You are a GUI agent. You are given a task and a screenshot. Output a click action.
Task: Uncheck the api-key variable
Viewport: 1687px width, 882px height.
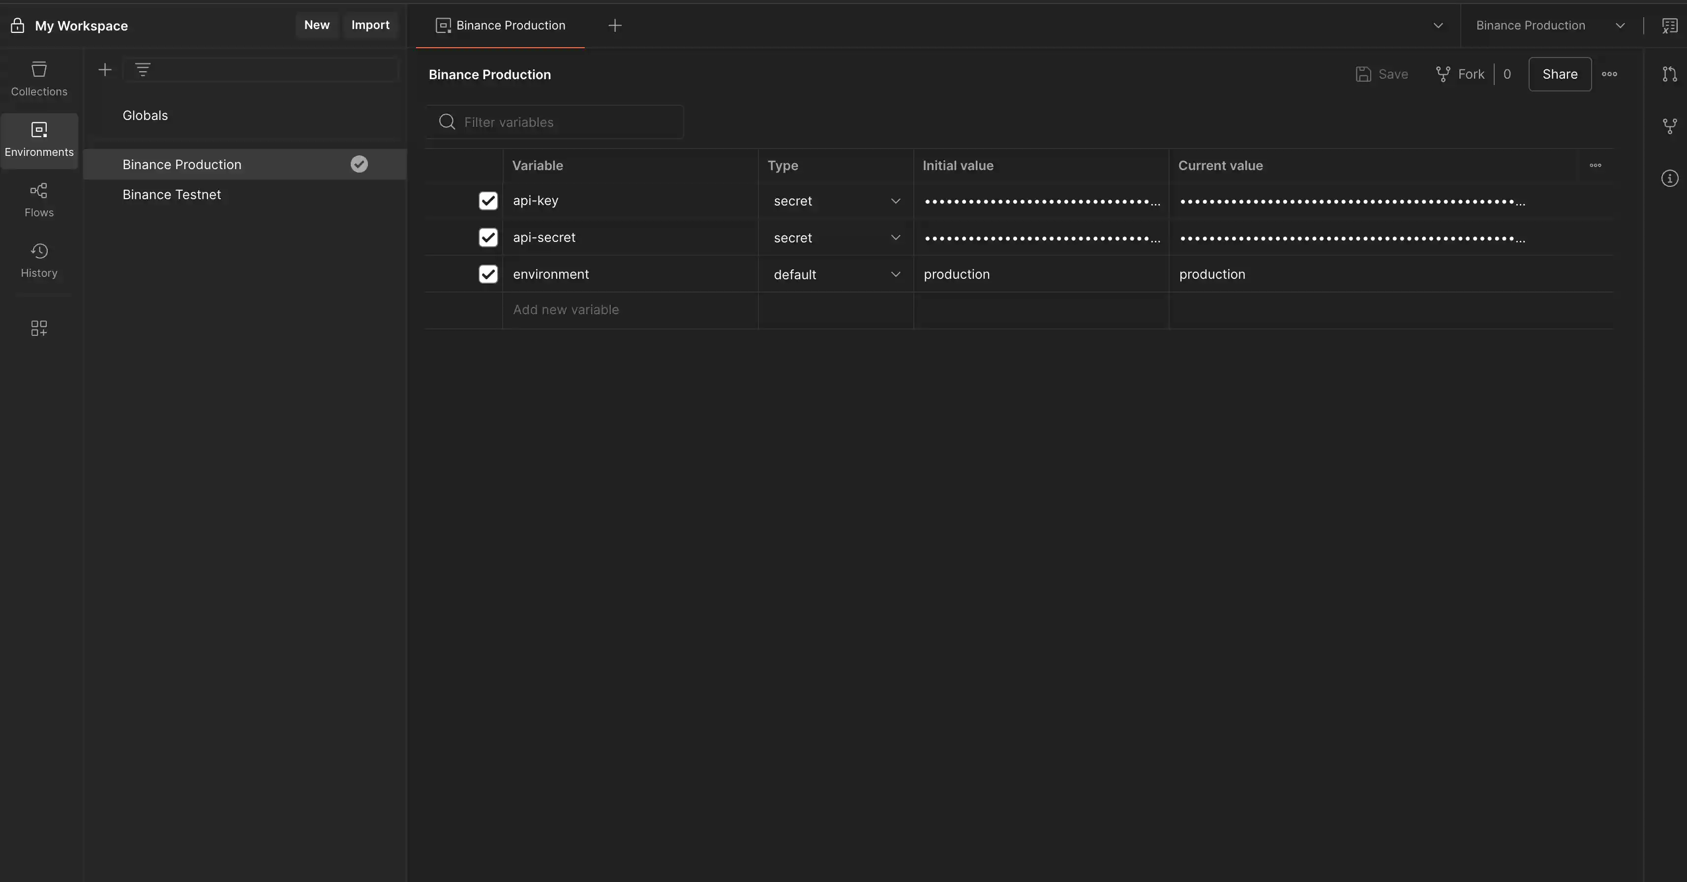pos(488,201)
